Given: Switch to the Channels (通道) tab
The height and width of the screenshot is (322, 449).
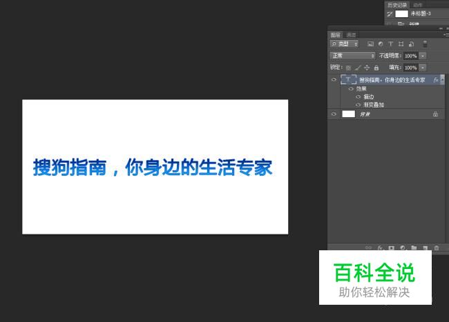Looking at the screenshot, I should tap(351, 35).
